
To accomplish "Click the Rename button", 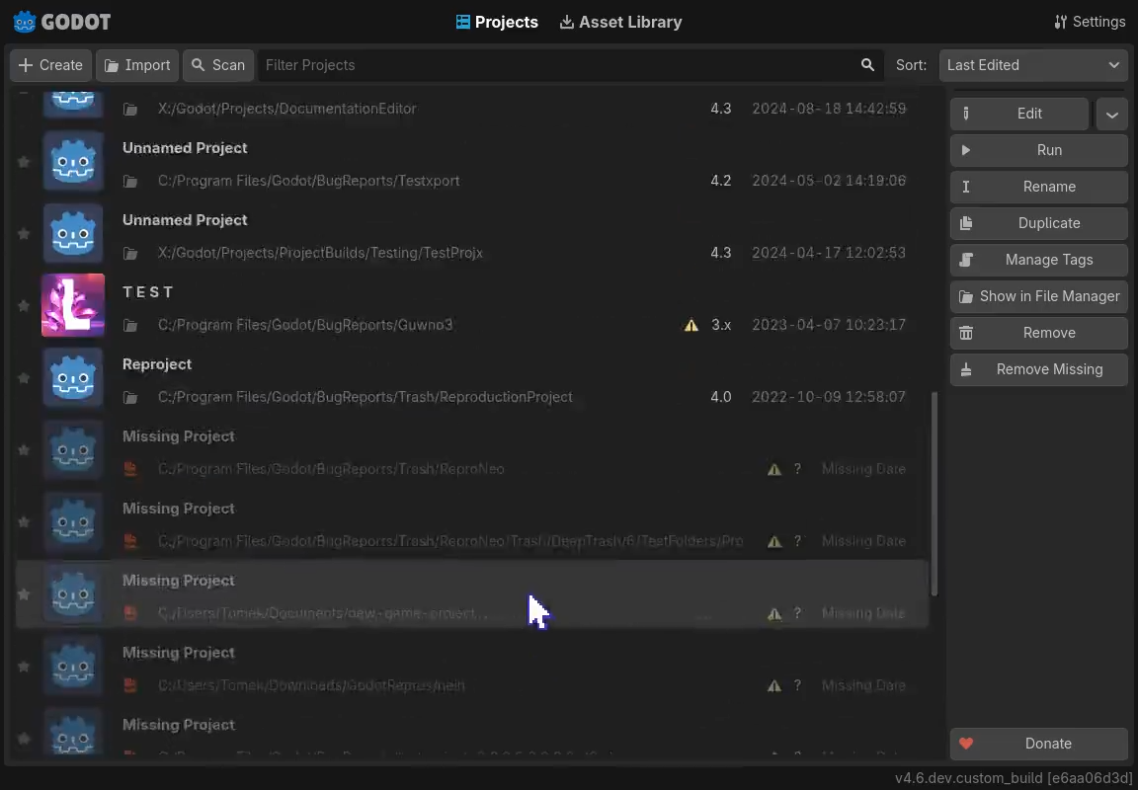I will (x=1038, y=187).
